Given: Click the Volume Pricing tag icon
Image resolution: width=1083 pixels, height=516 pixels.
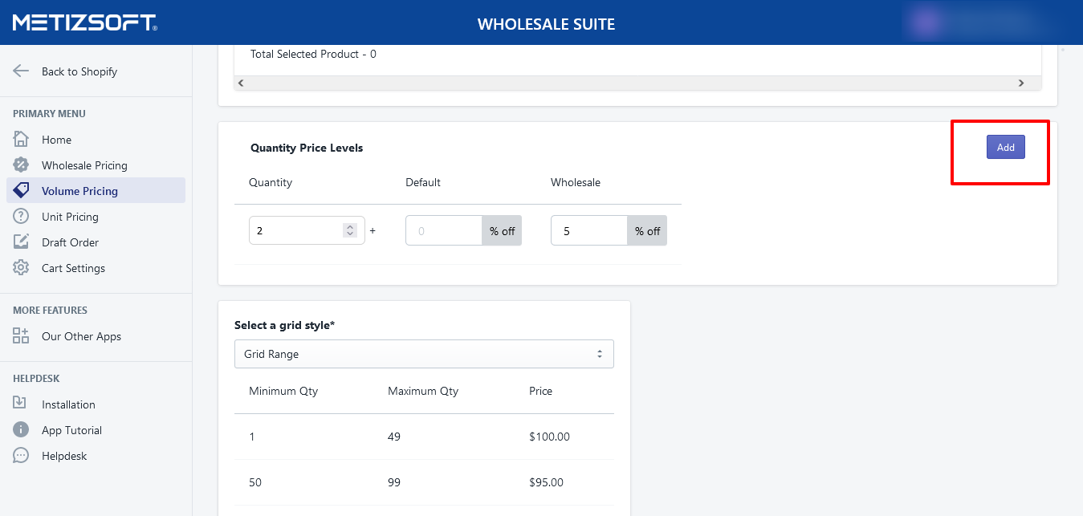Looking at the screenshot, I should pos(21,191).
